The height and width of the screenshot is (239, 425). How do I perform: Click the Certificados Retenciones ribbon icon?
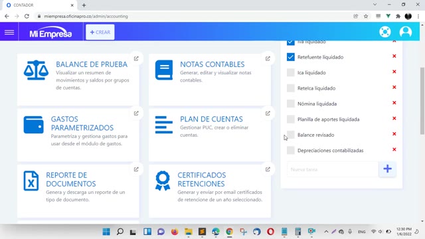click(x=163, y=181)
